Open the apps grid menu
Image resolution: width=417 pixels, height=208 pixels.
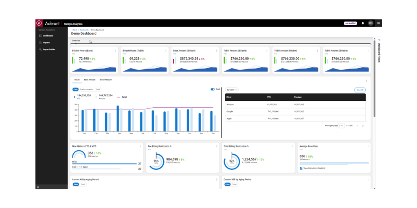(x=378, y=23)
